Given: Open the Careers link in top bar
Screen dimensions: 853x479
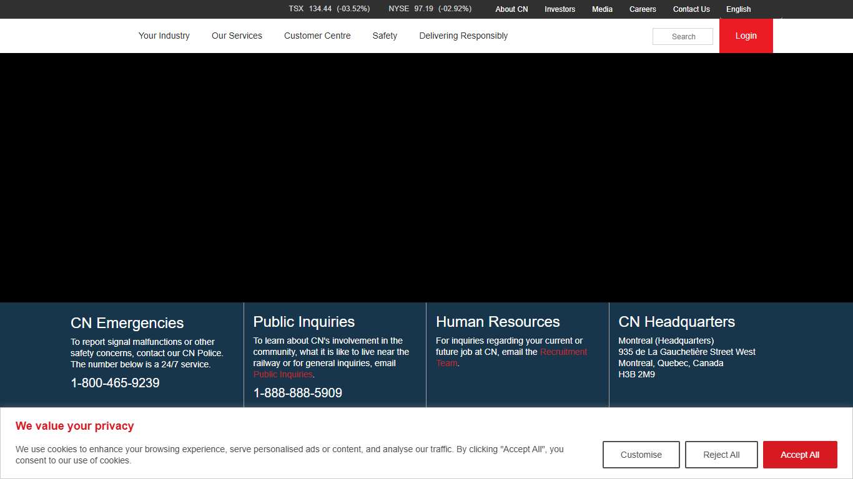Looking at the screenshot, I should 643,9.
